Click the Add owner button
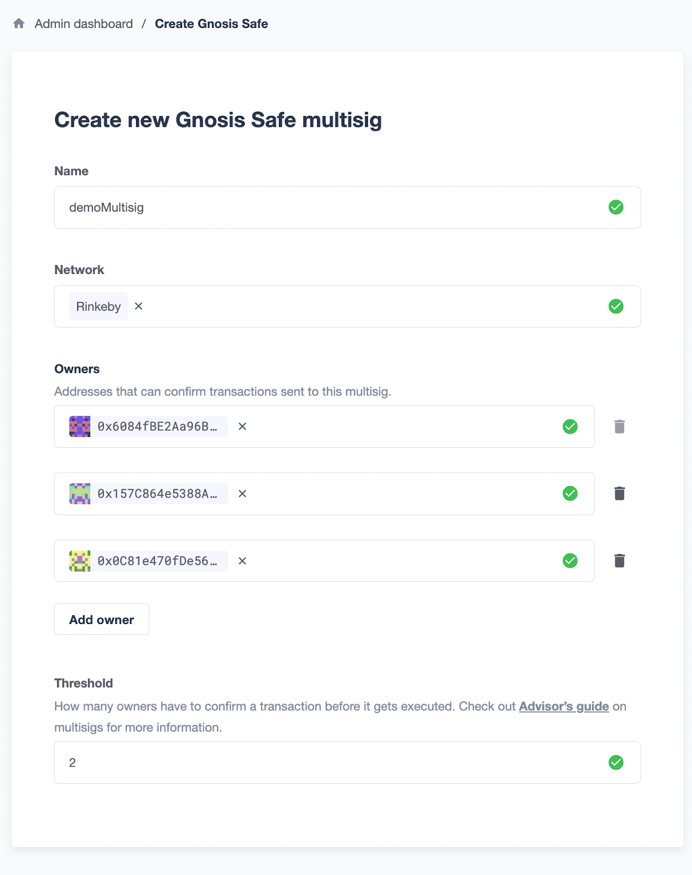This screenshot has width=692, height=875. 102,620
